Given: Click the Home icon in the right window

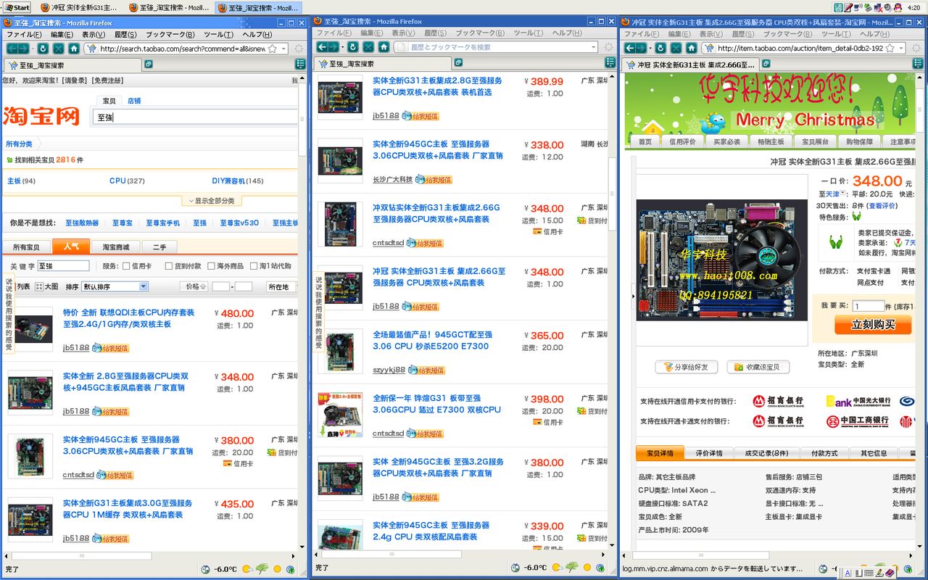Looking at the screenshot, I should click(691, 48).
